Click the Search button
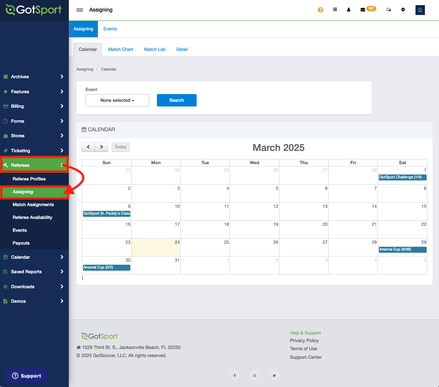 coord(177,100)
